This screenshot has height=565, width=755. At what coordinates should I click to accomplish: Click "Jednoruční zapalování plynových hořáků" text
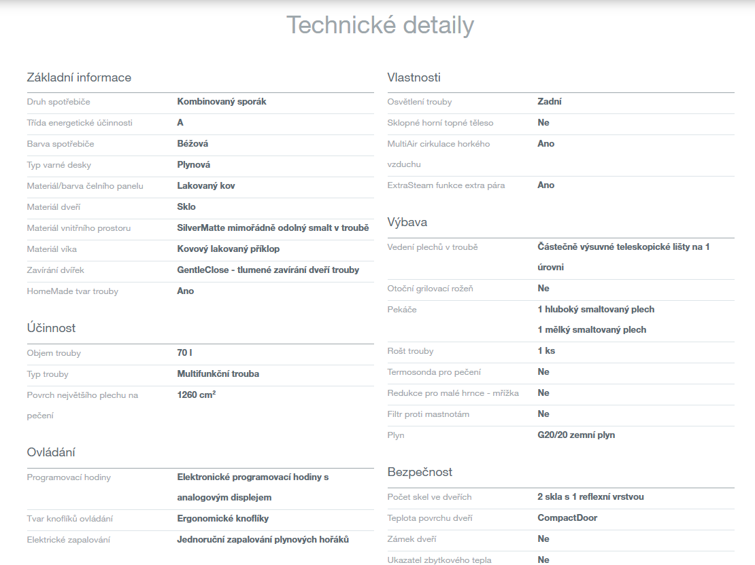coord(263,540)
